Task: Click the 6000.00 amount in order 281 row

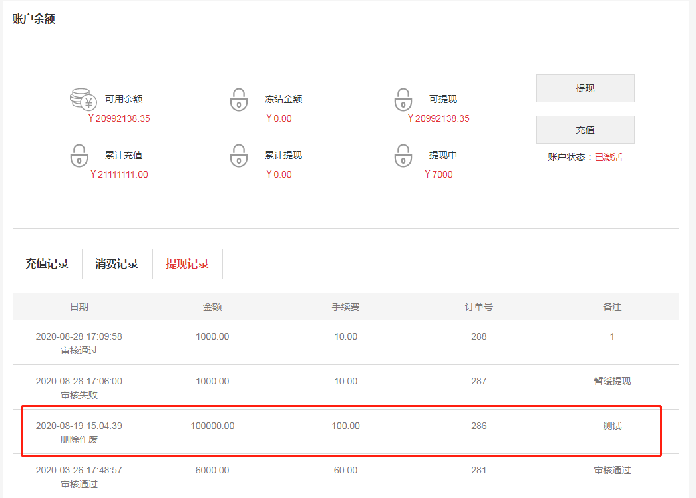Action: click(x=212, y=471)
